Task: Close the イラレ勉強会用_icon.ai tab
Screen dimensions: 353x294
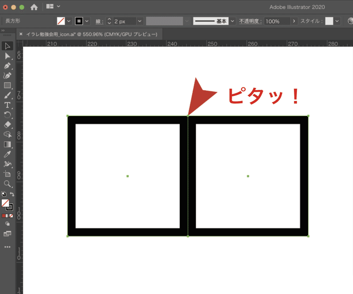Action: [21, 34]
